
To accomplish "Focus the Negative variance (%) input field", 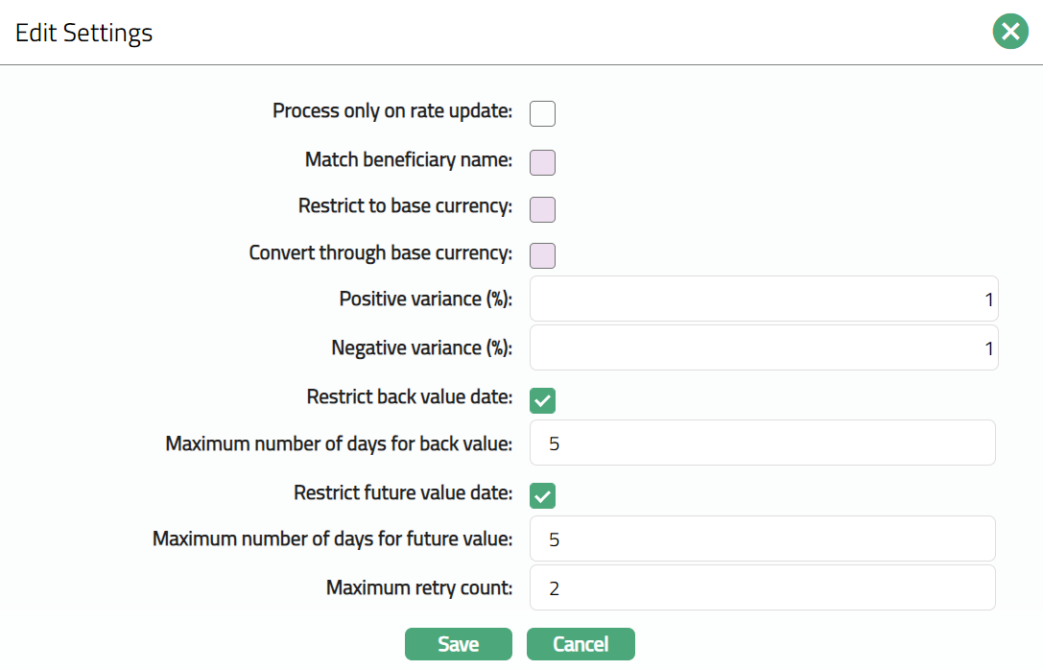I will tap(763, 347).
